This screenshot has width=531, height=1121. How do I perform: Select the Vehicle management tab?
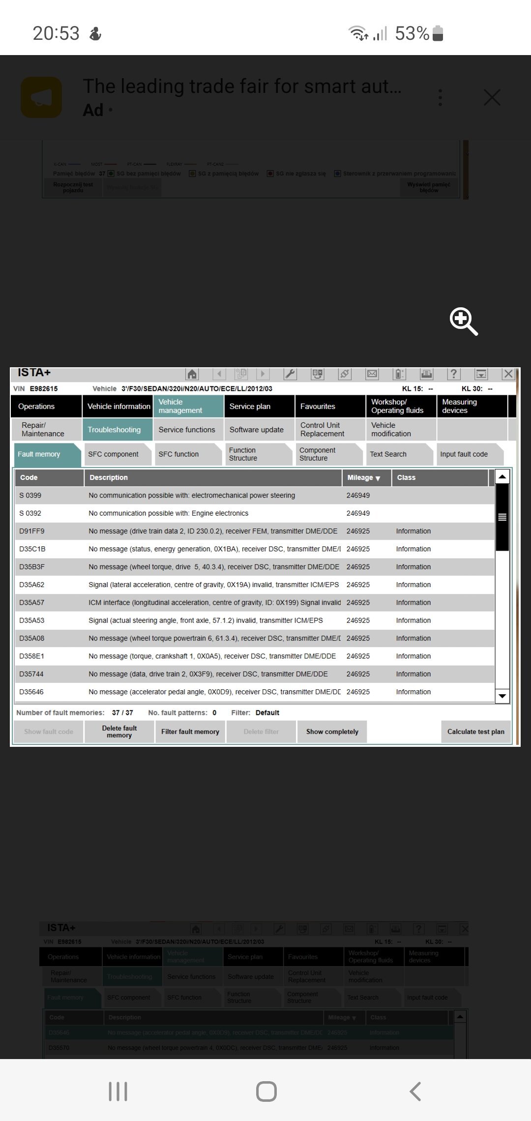[x=189, y=407]
